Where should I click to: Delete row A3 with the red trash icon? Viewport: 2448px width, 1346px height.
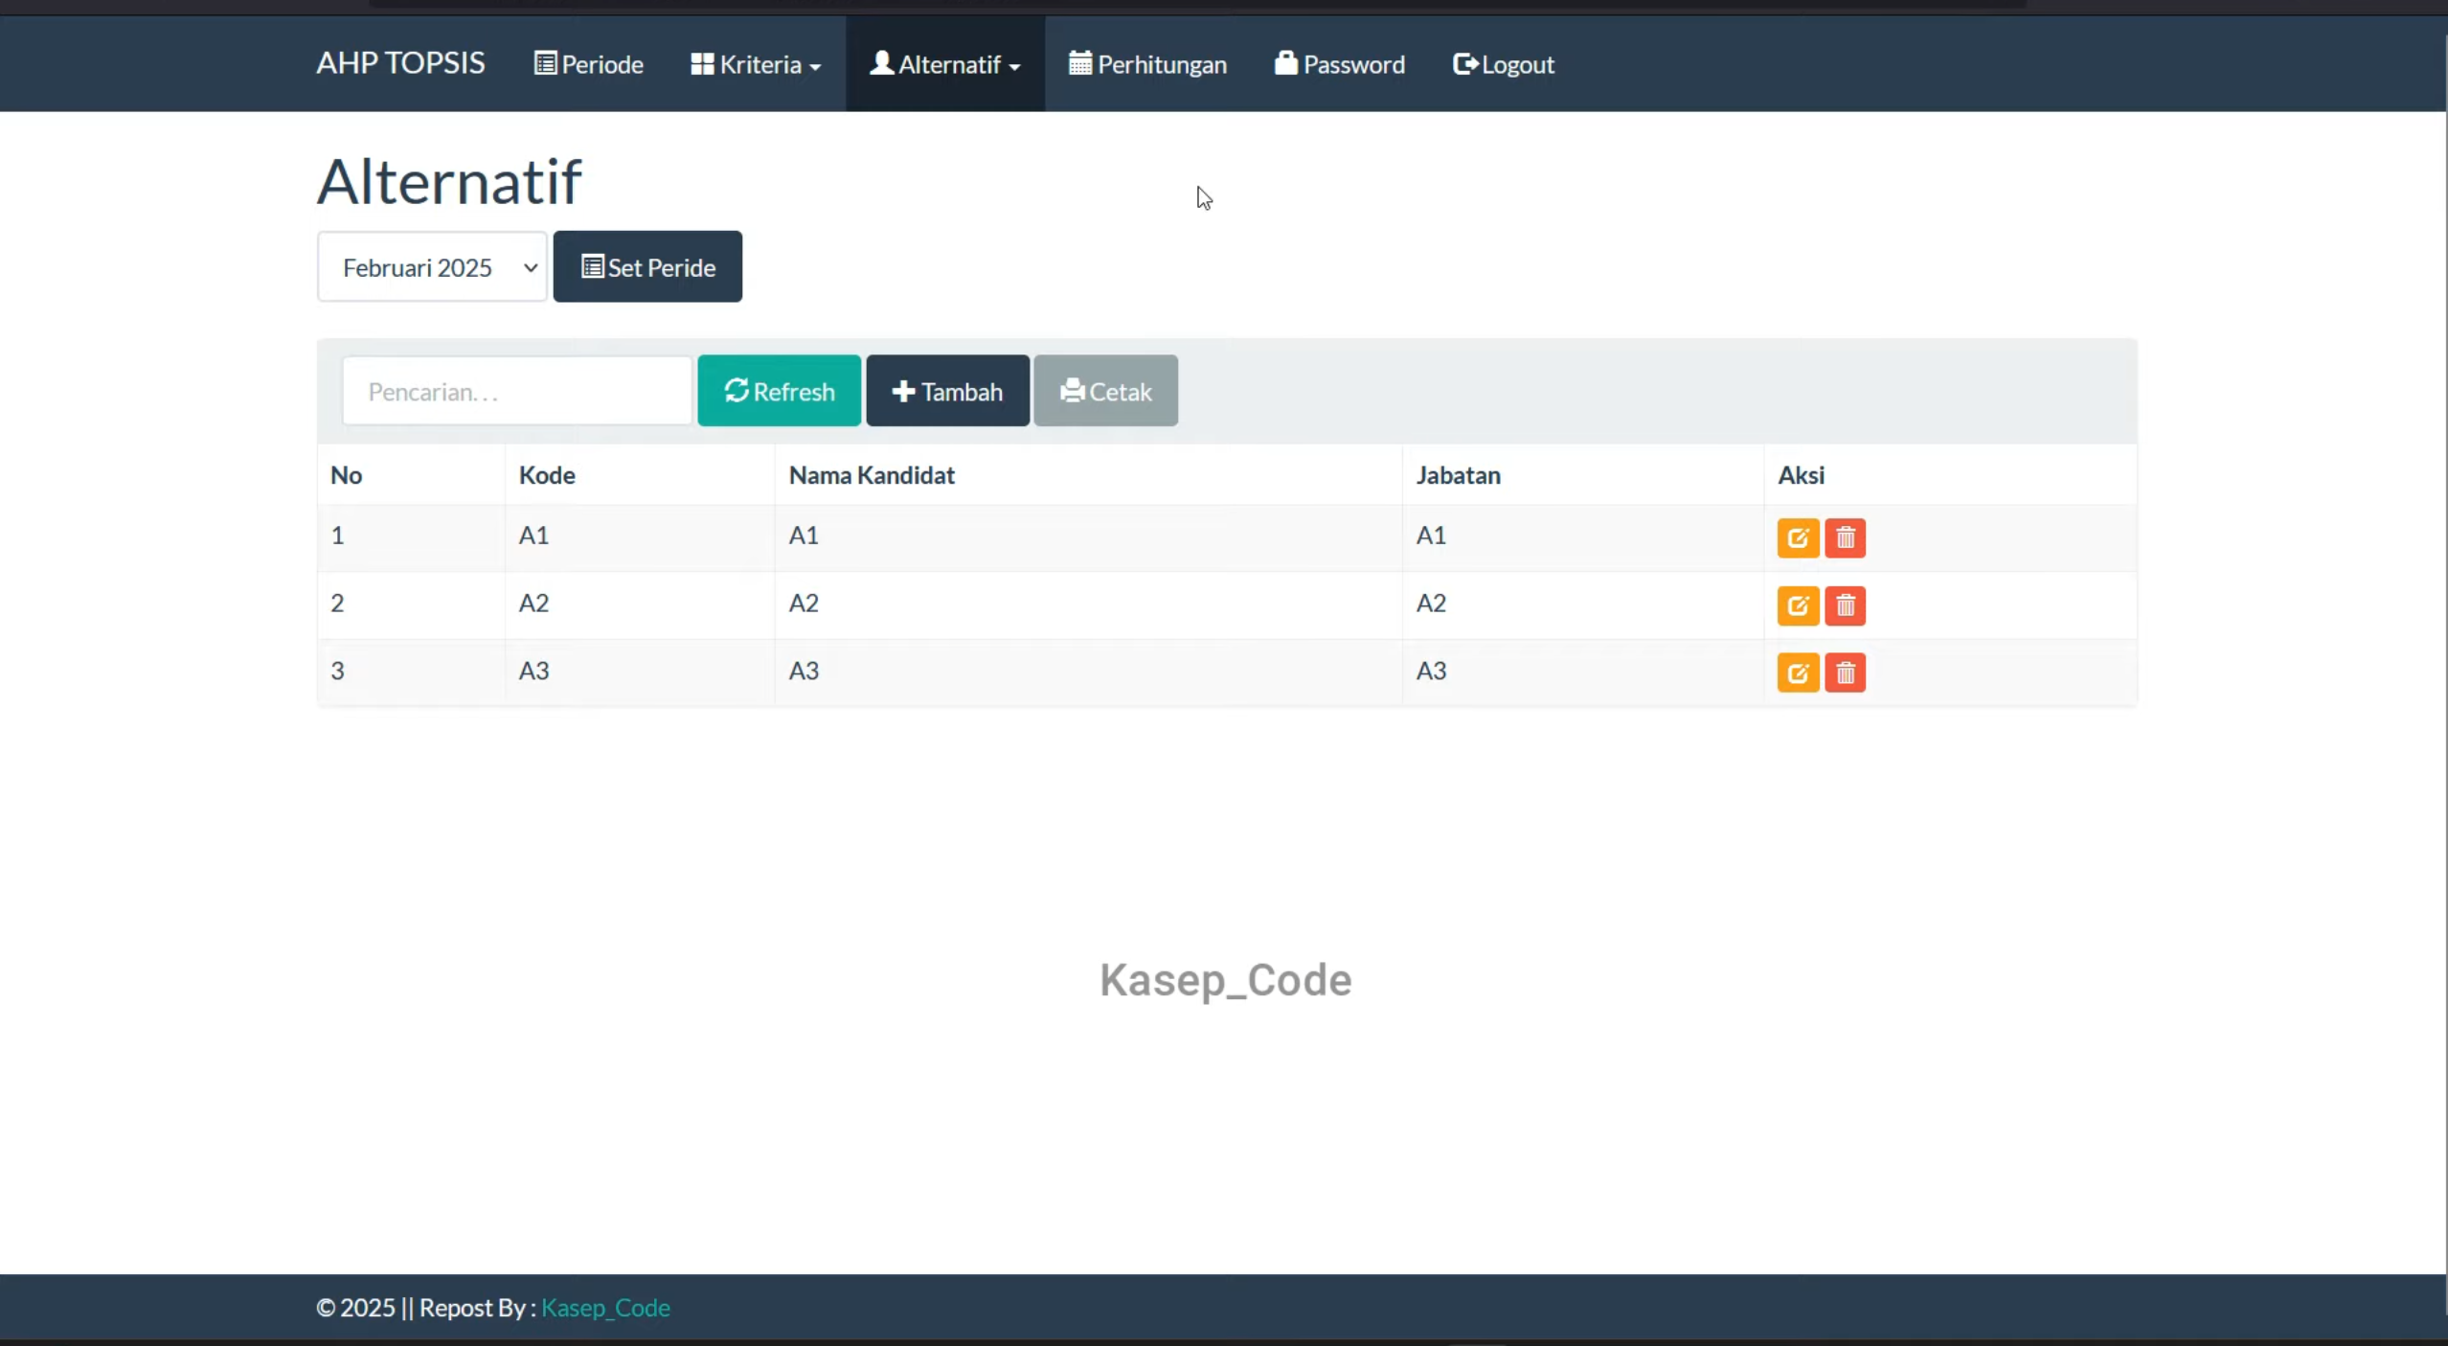coord(1845,673)
